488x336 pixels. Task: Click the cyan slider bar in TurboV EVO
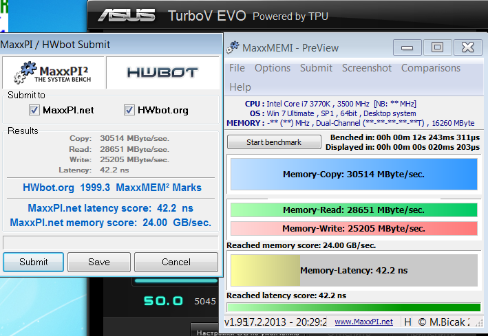(x=176, y=281)
